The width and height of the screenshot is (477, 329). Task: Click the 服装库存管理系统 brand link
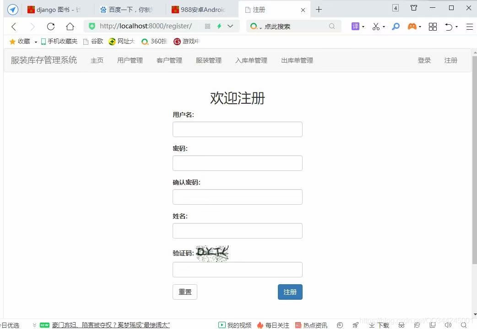pyautogui.click(x=44, y=60)
